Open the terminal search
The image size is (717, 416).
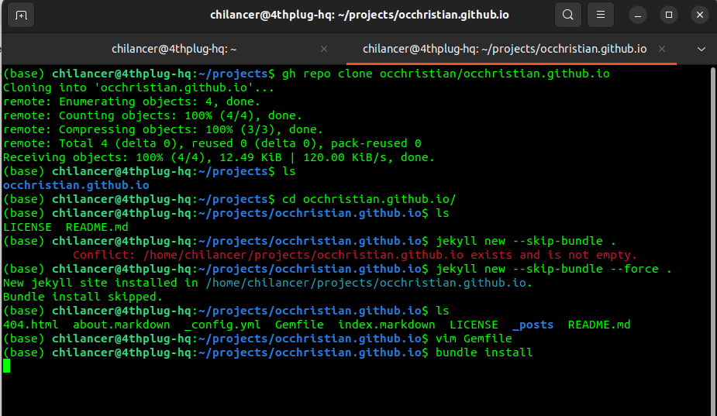568,15
